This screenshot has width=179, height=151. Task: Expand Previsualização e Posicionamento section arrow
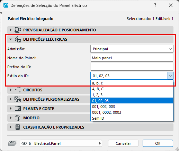coord(11,30)
